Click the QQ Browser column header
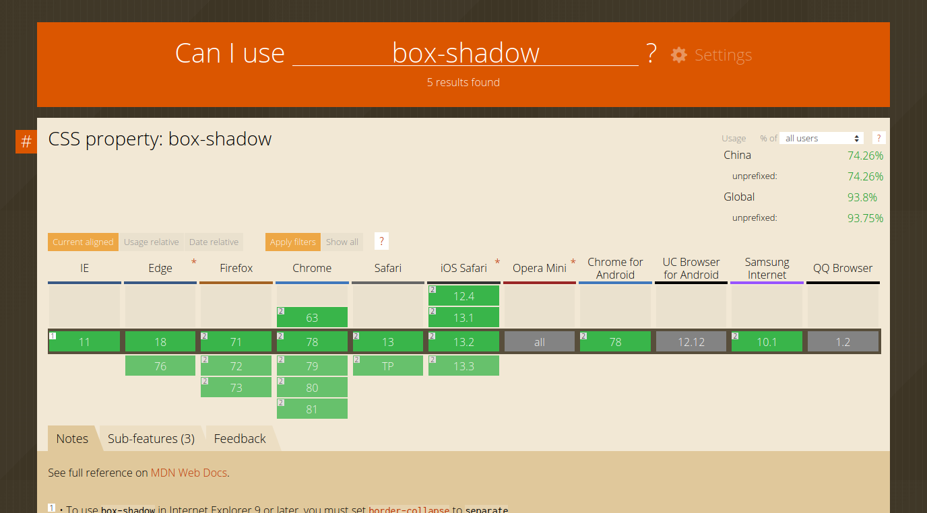Viewport: 927px width, 513px height. click(x=843, y=268)
